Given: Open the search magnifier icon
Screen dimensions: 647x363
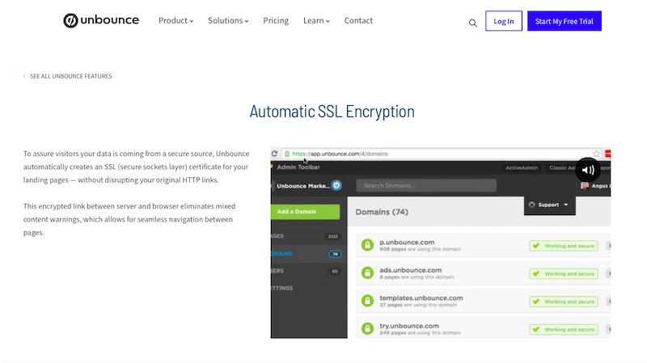Looking at the screenshot, I should (x=473, y=23).
